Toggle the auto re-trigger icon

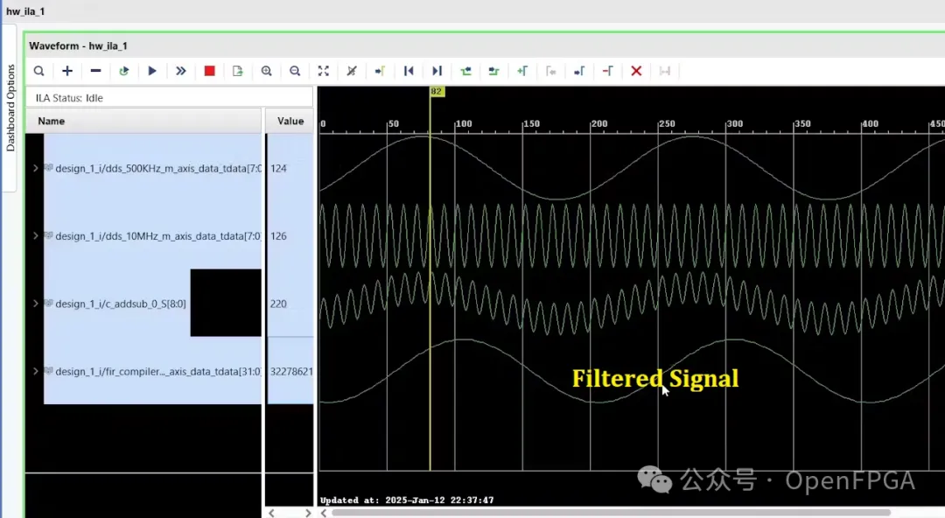click(x=123, y=71)
